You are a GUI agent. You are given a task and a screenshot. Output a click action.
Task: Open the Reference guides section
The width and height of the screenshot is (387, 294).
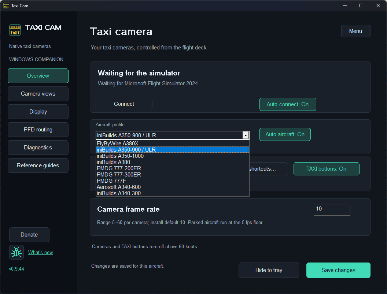click(x=38, y=165)
